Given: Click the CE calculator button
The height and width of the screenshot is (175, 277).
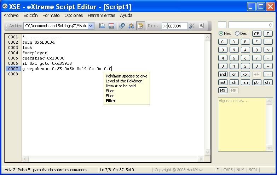Looking at the screenshot, I should pos(256,34).
